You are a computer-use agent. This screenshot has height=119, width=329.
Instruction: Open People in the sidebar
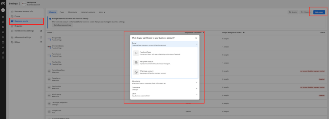(x=26, y=16)
